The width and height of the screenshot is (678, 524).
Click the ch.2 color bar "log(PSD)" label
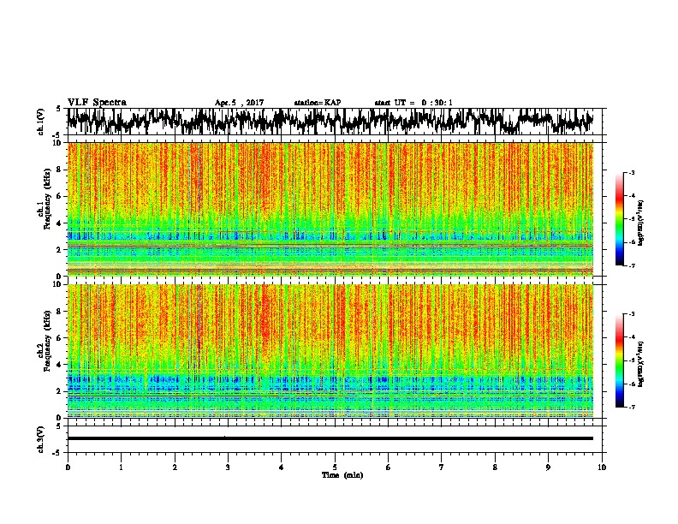pos(641,365)
